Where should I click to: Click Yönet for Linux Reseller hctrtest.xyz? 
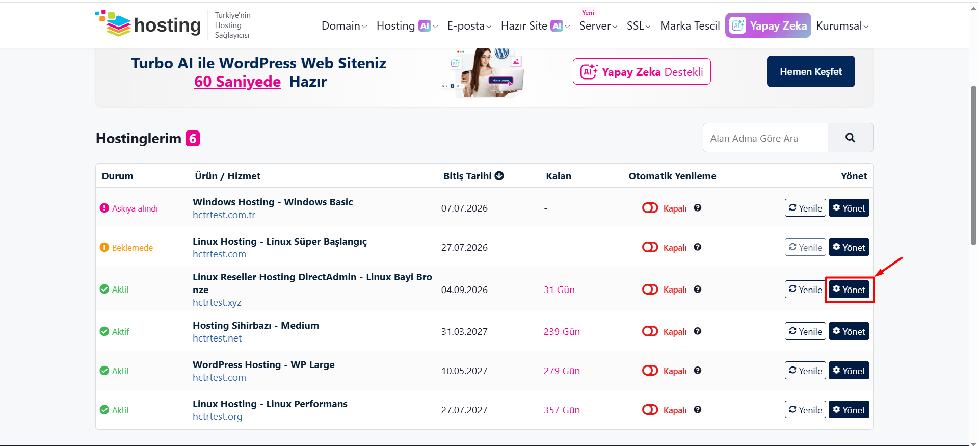pyautogui.click(x=849, y=290)
